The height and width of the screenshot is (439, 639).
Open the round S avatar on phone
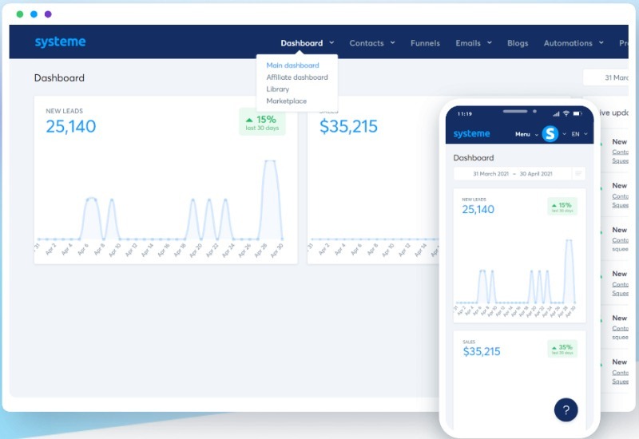[550, 133]
